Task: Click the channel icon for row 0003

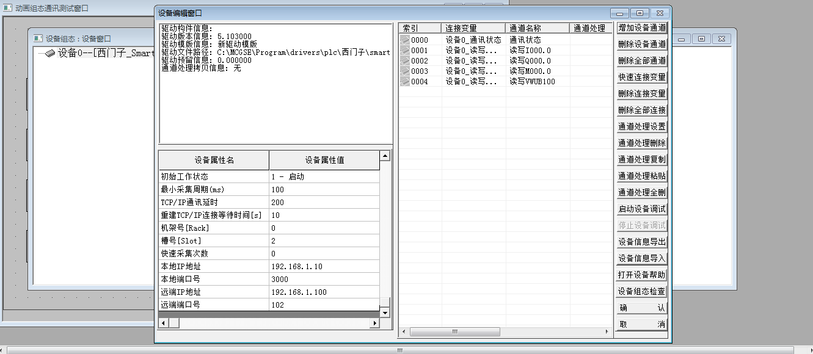Action: 404,71
